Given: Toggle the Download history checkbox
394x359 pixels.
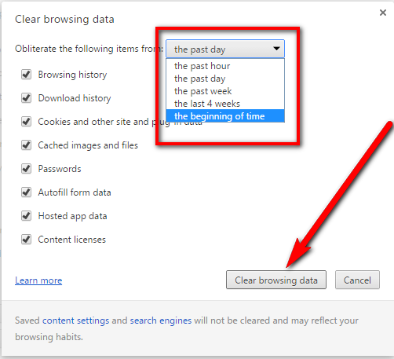Looking at the screenshot, I should [26, 98].
